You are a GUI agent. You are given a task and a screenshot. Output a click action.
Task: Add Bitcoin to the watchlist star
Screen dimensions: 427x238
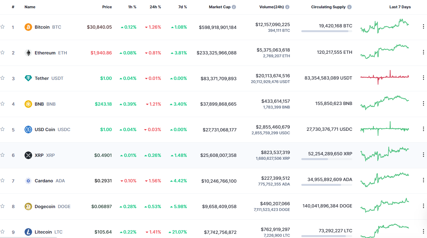(x=3, y=27)
